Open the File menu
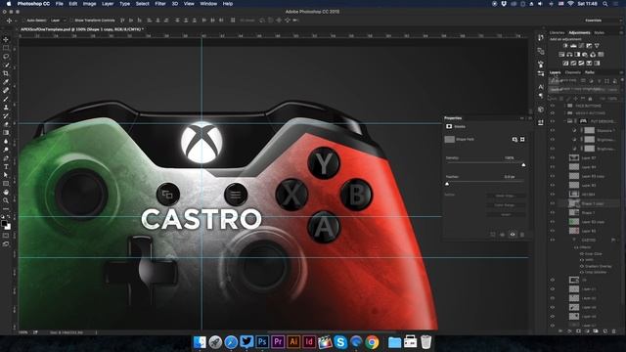 [x=59, y=4]
